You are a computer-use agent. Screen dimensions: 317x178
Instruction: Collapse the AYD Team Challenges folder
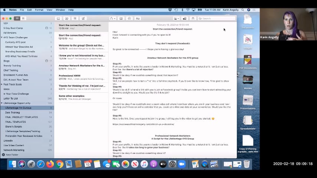pos(1,37)
